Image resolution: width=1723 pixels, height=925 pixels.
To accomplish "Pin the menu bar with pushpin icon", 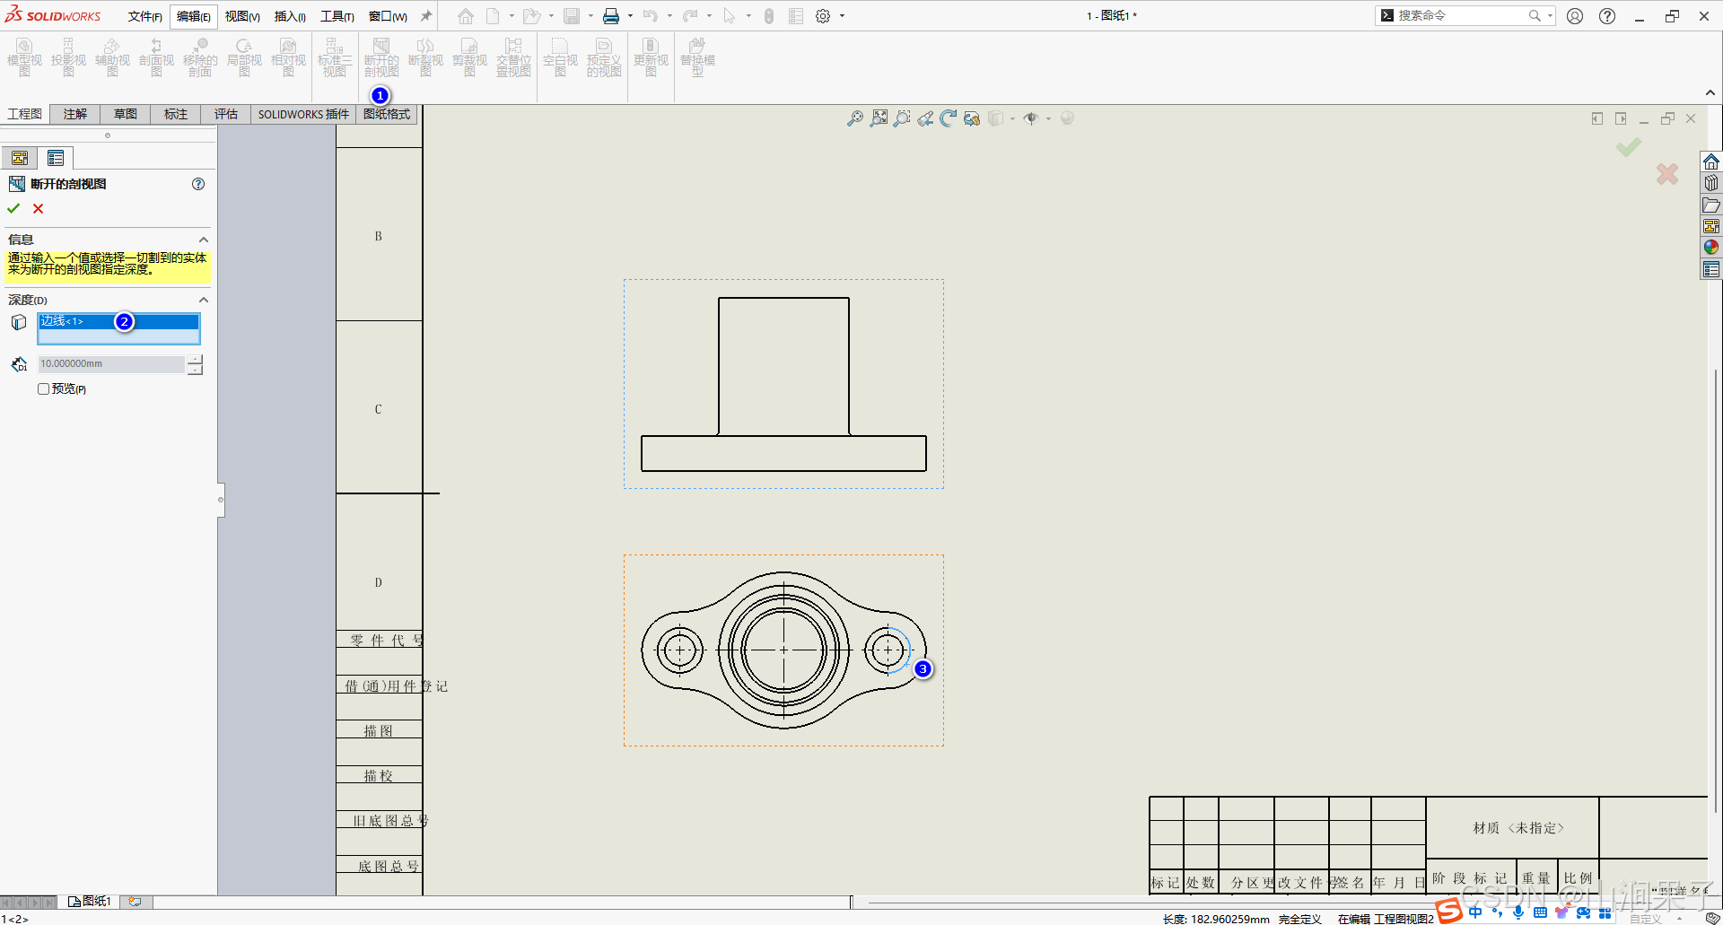I will click(x=426, y=16).
